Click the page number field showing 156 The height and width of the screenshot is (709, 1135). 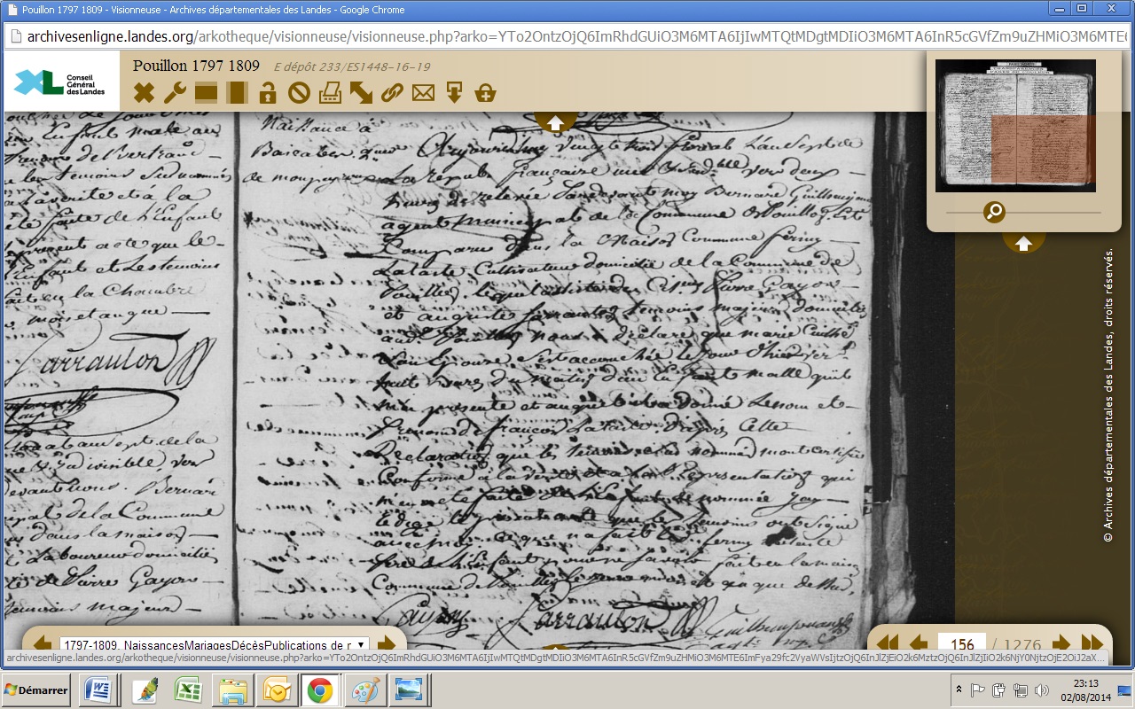[x=962, y=645]
